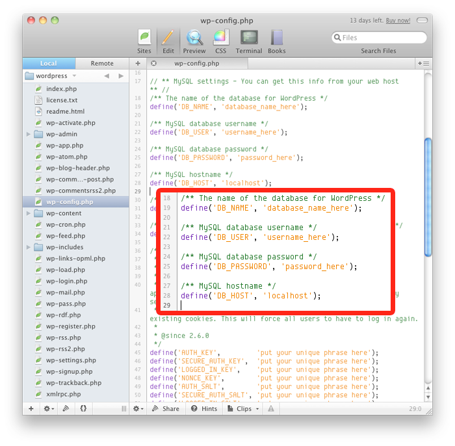Expand the wp-admin folder

coord(29,134)
